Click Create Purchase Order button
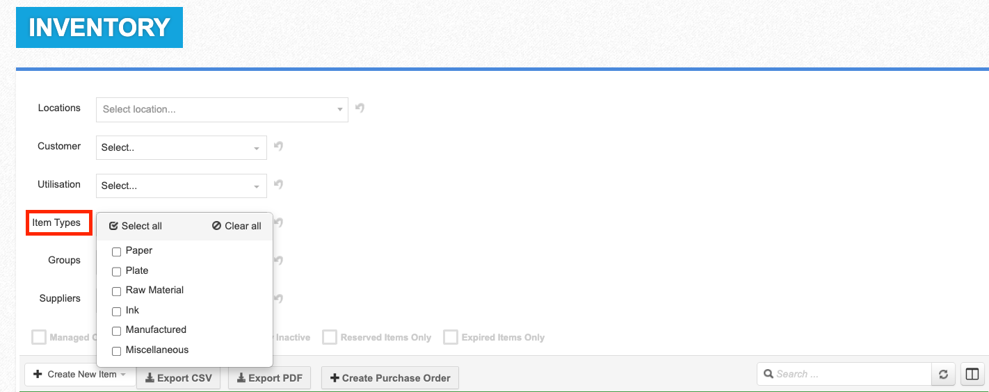The height and width of the screenshot is (392, 989). tap(390, 378)
